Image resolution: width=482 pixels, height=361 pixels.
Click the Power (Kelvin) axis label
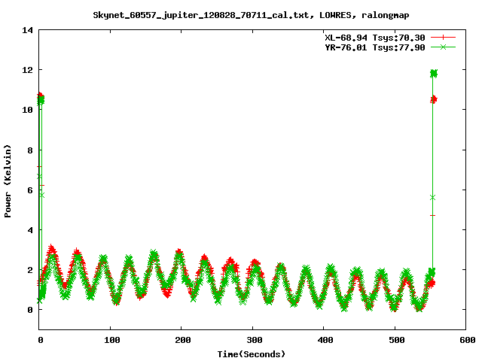8,181
